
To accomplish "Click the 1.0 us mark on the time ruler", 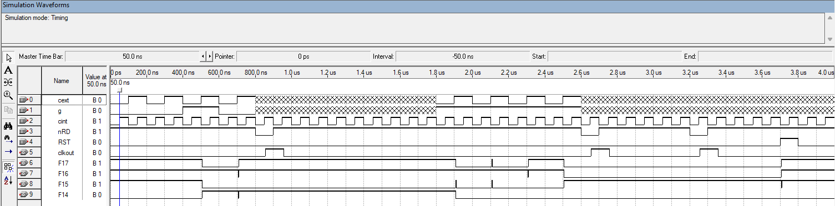I will click(x=292, y=73).
